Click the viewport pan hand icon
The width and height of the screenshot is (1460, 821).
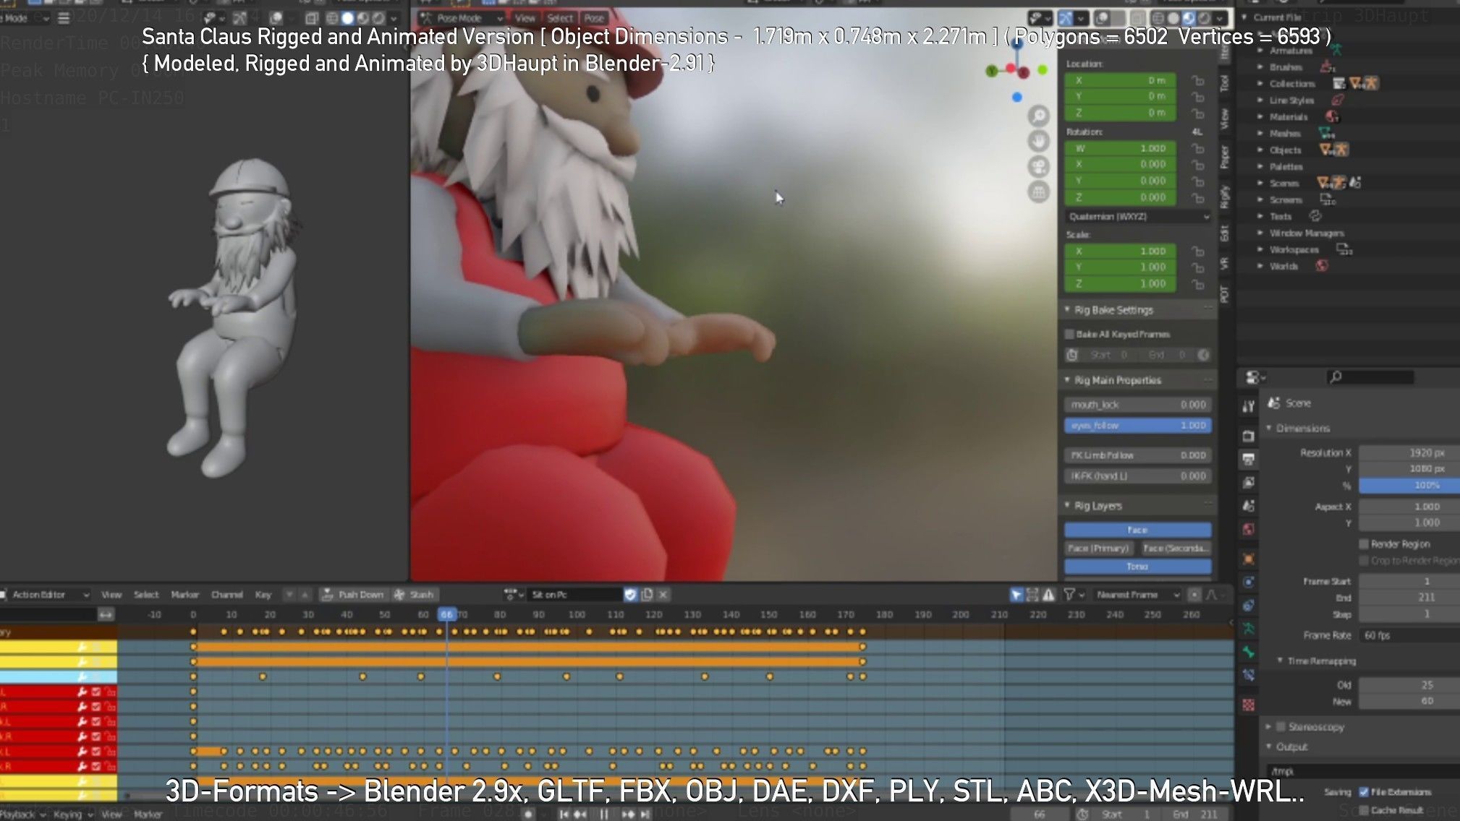click(x=1039, y=141)
